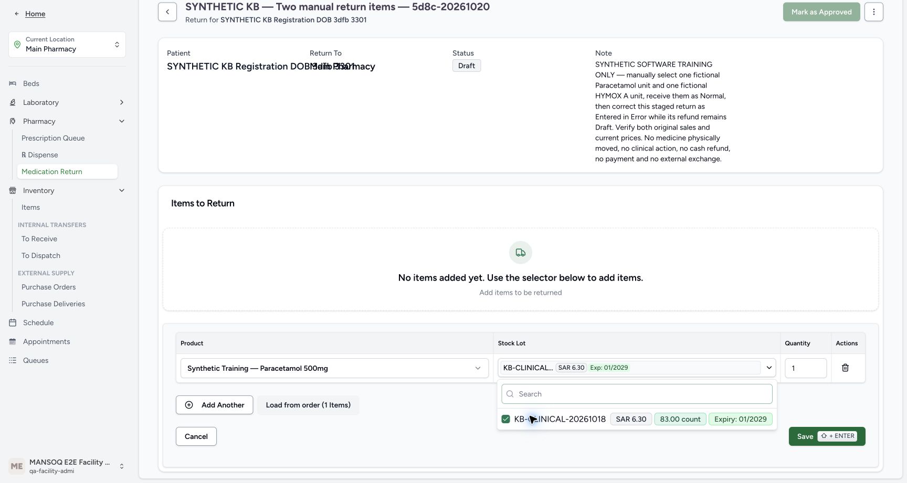The height and width of the screenshot is (483, 907).
Task: Click the back arrow button beside return title
Action: [x=167, y=12]
